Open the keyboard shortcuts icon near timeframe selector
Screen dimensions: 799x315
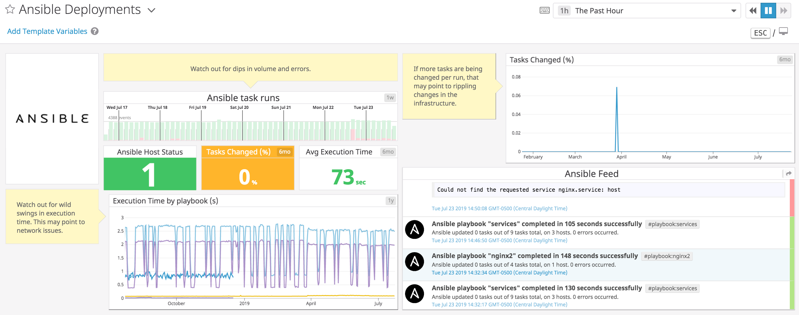(544, 10)
